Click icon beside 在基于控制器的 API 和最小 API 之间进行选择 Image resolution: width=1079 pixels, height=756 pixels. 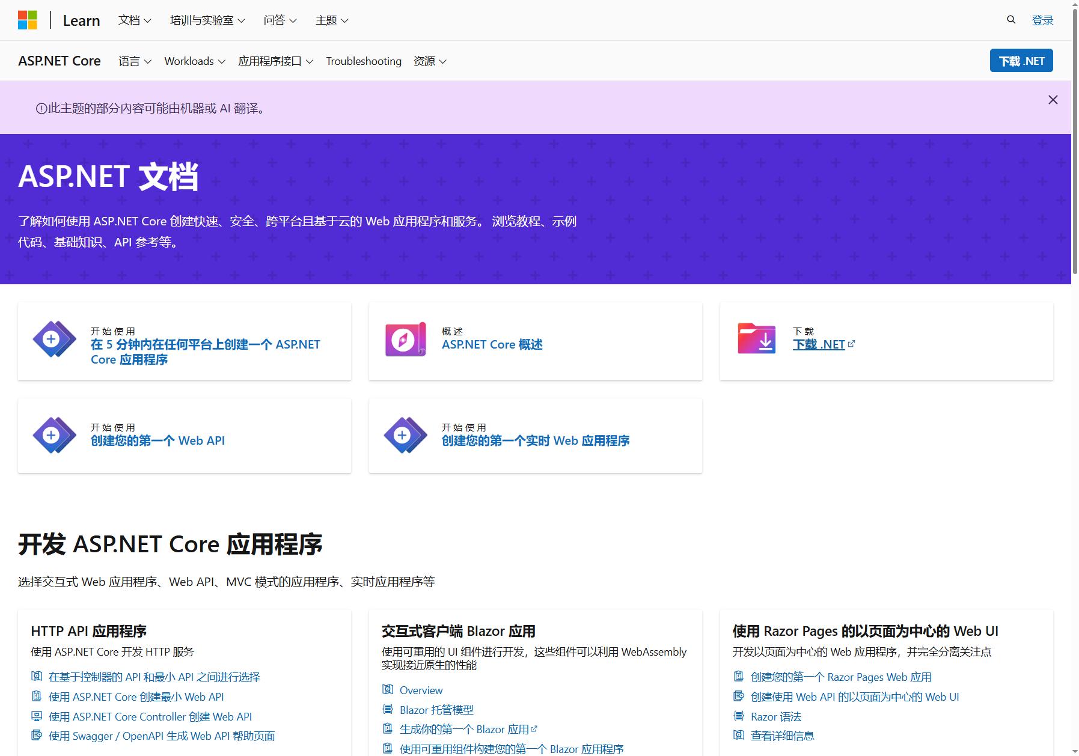point(37,676)
